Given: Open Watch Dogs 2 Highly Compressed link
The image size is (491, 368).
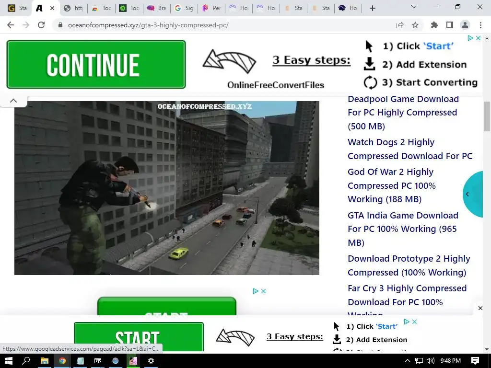Looking at the screenshot, I should [x=410, y=149].
